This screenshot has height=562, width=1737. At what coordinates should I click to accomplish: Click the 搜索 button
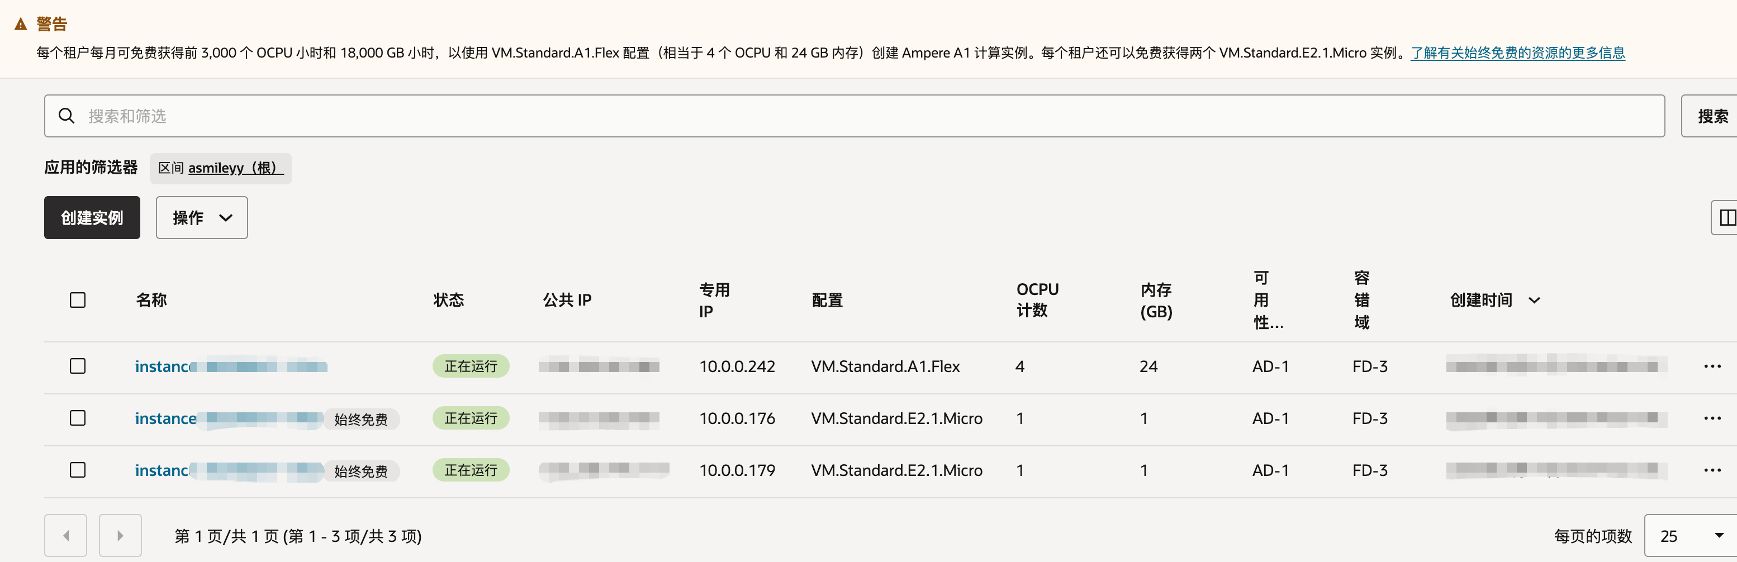(x=1710, y=116)
